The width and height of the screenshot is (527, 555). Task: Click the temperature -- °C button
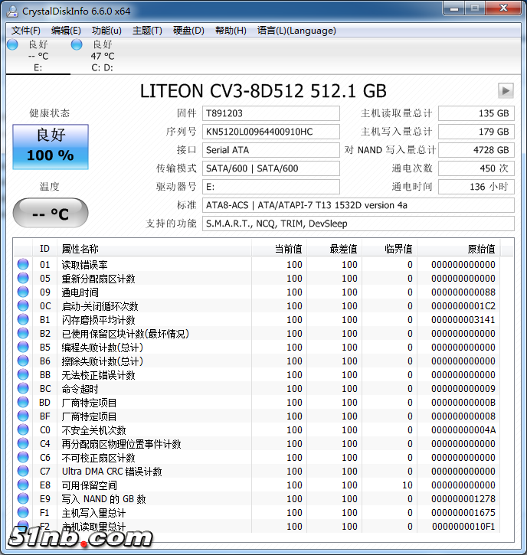[51, 214]
